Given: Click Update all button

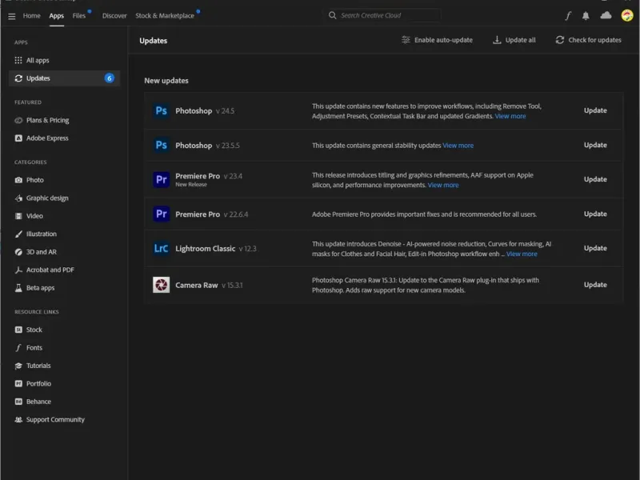Looking at the screenshot, I should (514, 40).
